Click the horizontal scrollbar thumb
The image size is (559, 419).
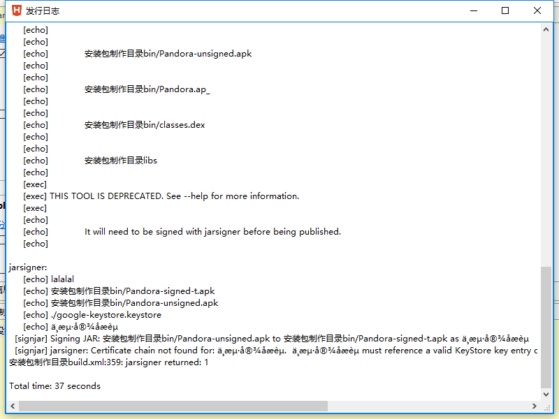(173, 406)
